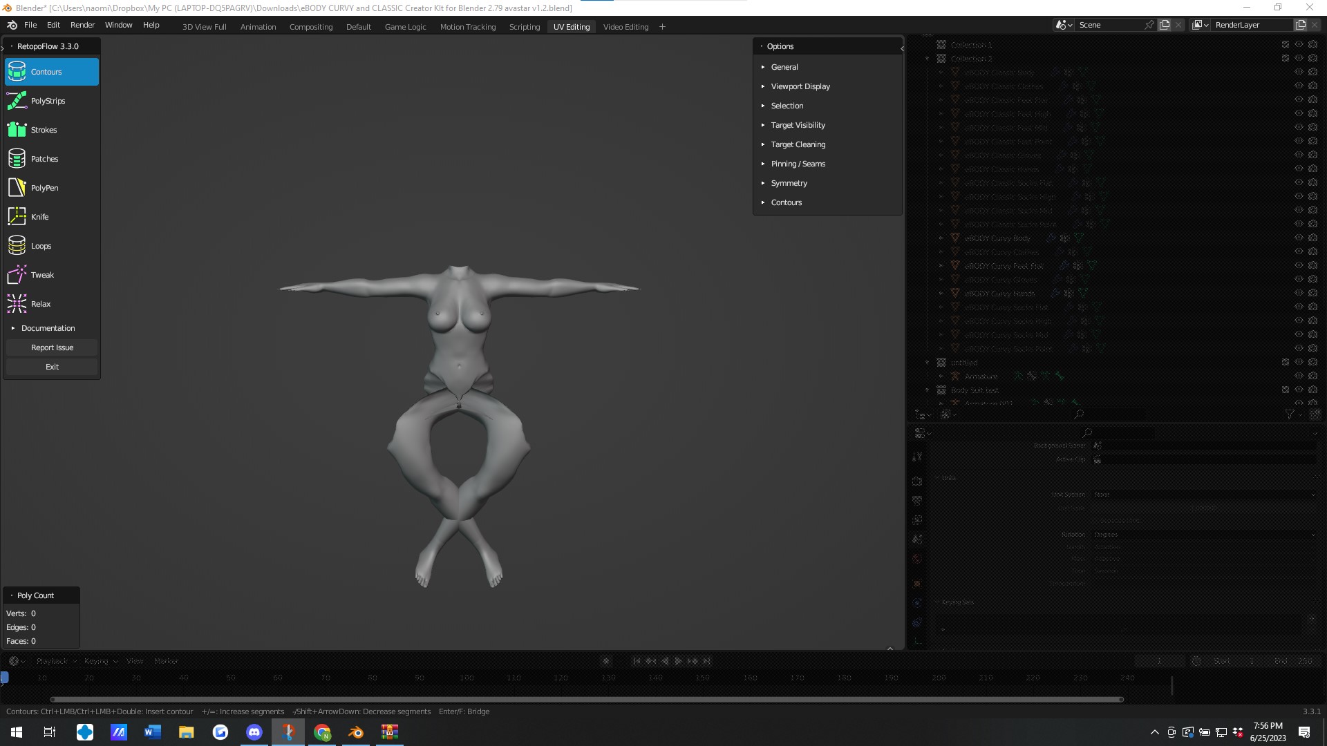Uncheck the Collection 2 checkbox

click(x=1285, y=58)
